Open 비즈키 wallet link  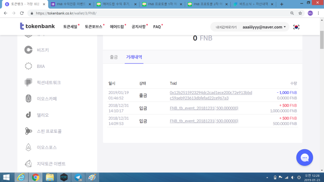(x=43, y=50)
